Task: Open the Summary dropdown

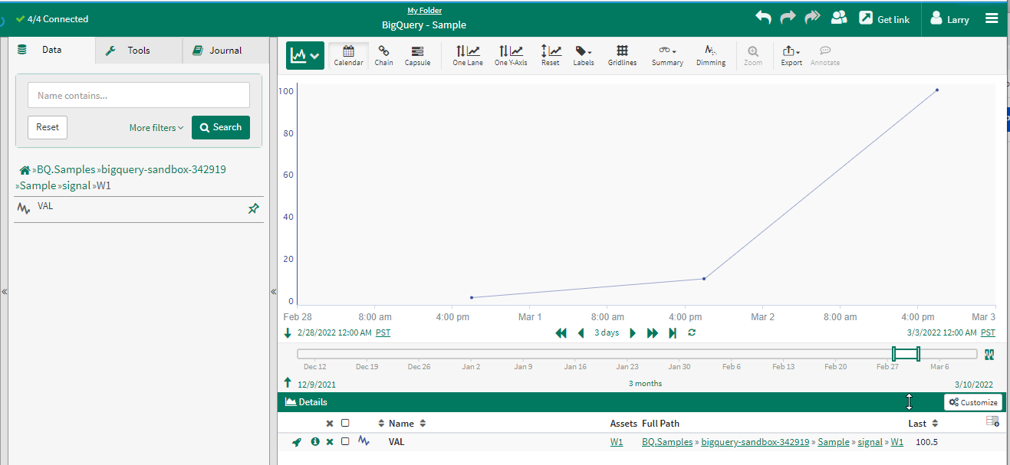Action: (x=667, y=55)
